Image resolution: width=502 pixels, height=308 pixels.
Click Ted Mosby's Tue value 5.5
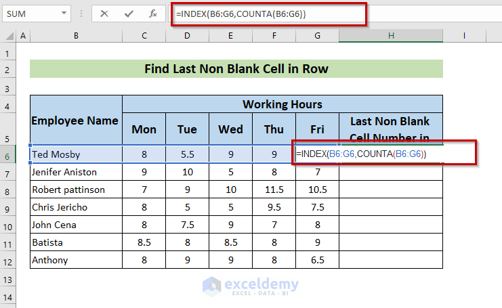(187, 154)
